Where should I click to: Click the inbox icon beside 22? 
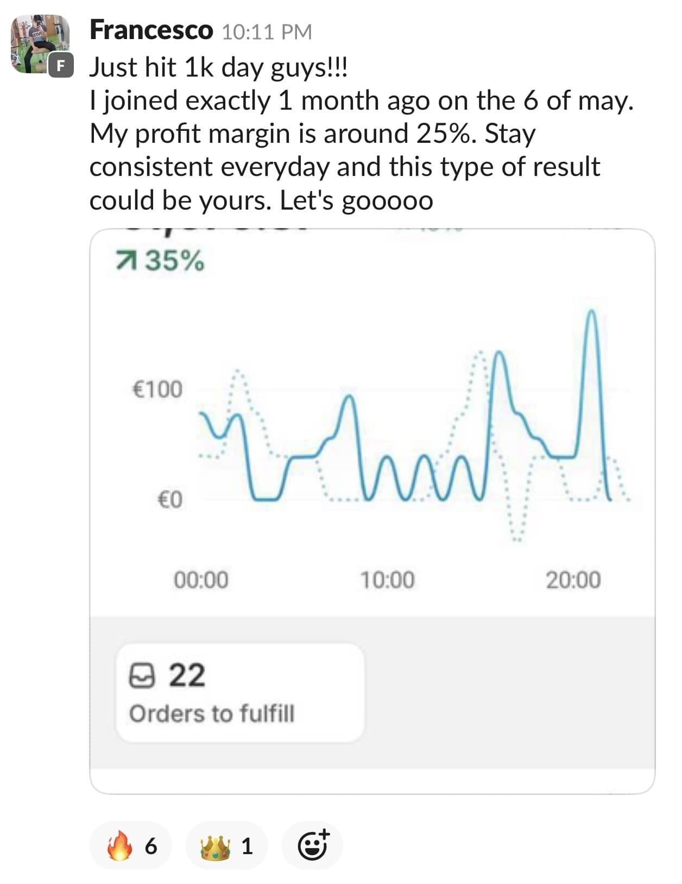coord(142,676)
